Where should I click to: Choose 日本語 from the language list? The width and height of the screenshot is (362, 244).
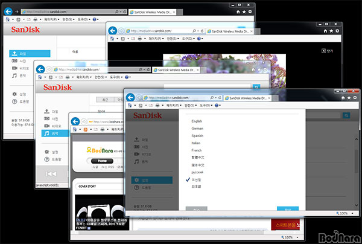click(197, 187)
